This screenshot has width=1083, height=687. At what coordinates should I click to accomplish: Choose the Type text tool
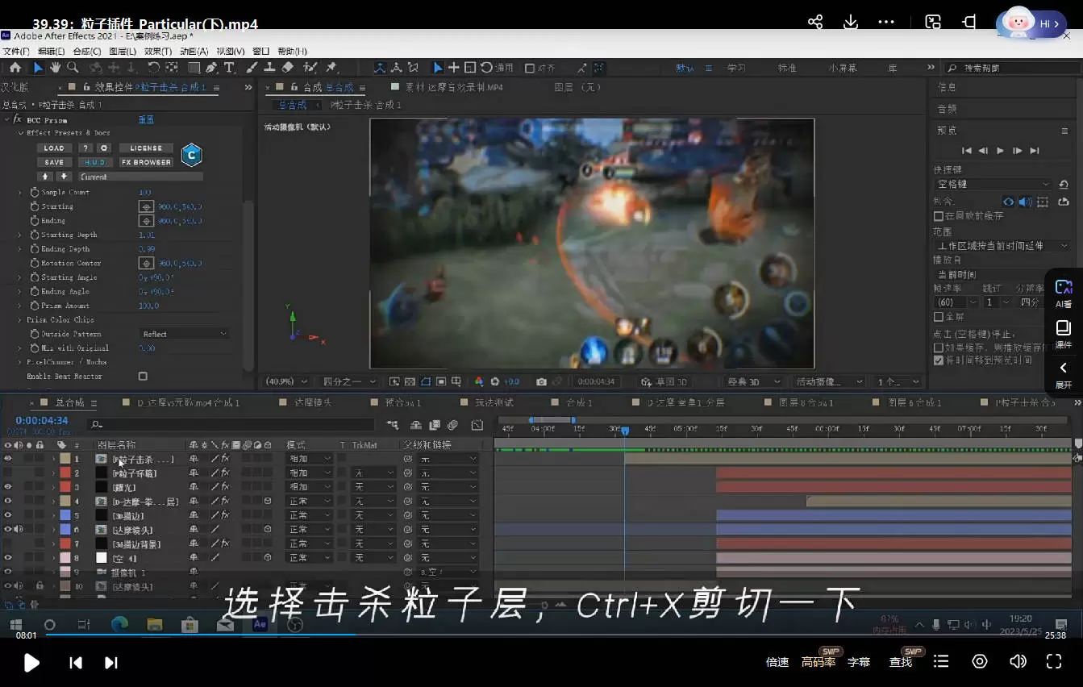point(229,68)
